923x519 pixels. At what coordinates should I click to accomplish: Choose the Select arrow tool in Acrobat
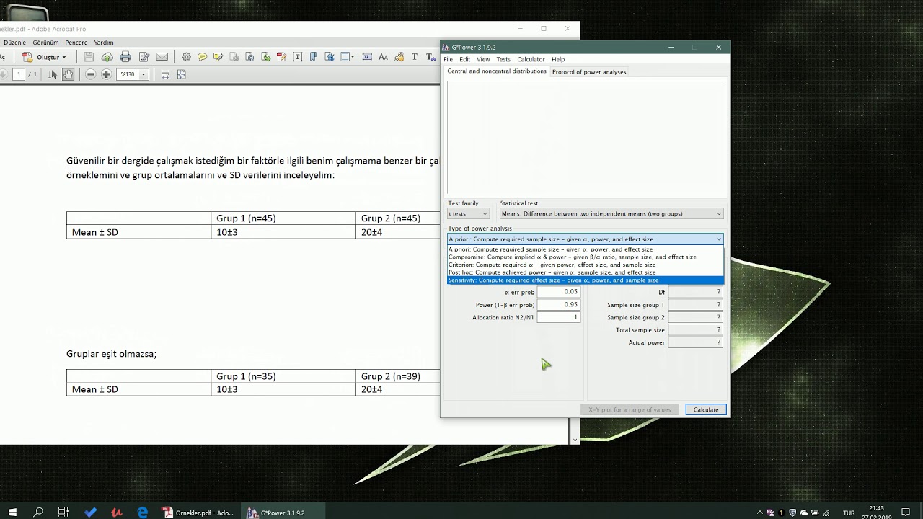point(53,74)
